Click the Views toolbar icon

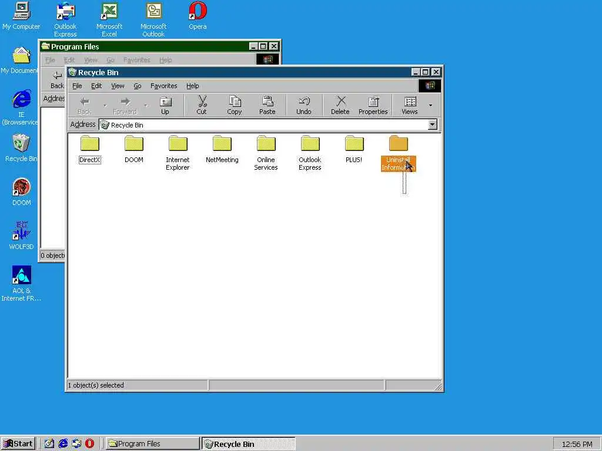[410, 105]
